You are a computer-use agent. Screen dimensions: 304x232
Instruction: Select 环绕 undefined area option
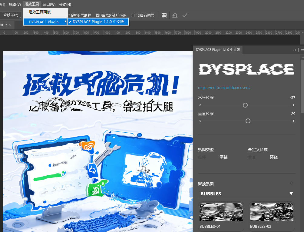point(274,157)
